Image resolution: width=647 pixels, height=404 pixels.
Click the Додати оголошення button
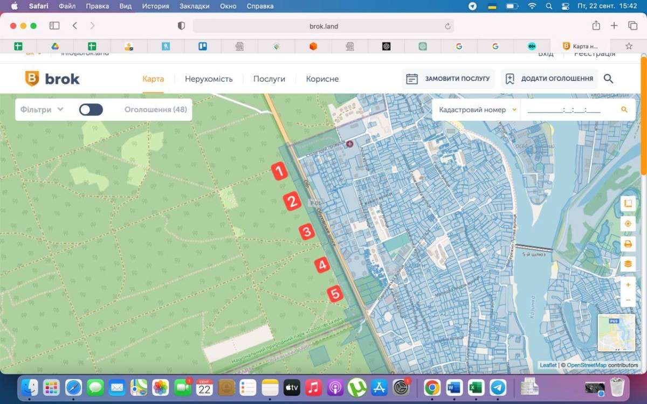coord(549,79)
